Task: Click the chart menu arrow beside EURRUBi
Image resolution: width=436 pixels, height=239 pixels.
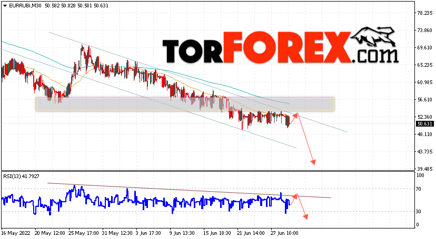Action: (x=5, y=6)
